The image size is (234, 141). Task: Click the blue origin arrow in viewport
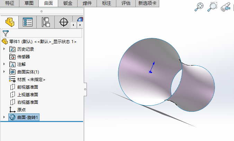pyautogui.click(x=152, y=68)
